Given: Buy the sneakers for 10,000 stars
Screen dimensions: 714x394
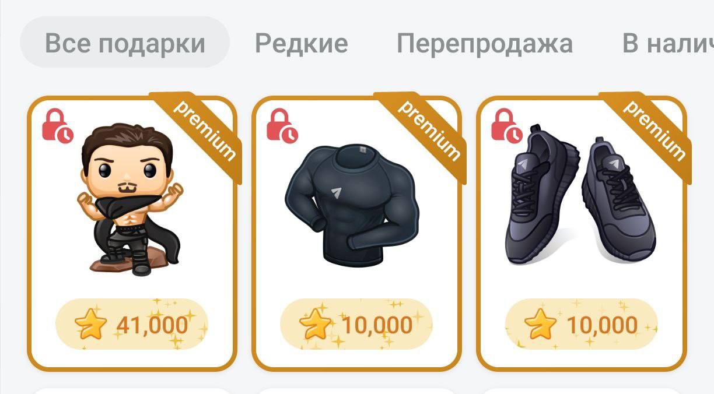Looking at the screenshot, I should pos(581,325).
